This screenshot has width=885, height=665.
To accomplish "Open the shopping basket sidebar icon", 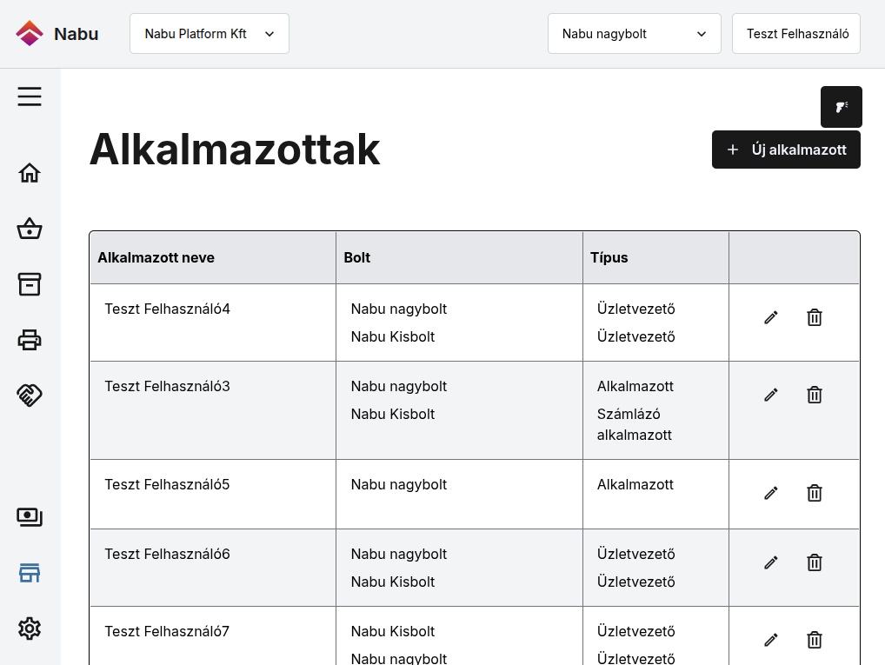I will tap(30, 229).
